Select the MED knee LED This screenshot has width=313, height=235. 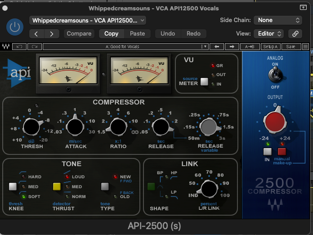[x=23, y=187]
